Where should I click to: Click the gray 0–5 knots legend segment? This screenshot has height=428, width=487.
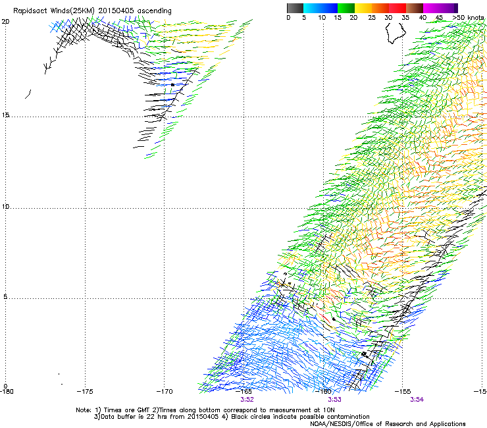coord(295,8)
